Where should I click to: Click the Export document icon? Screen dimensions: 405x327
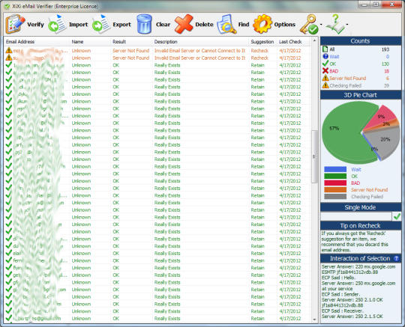tap(101, 24)
